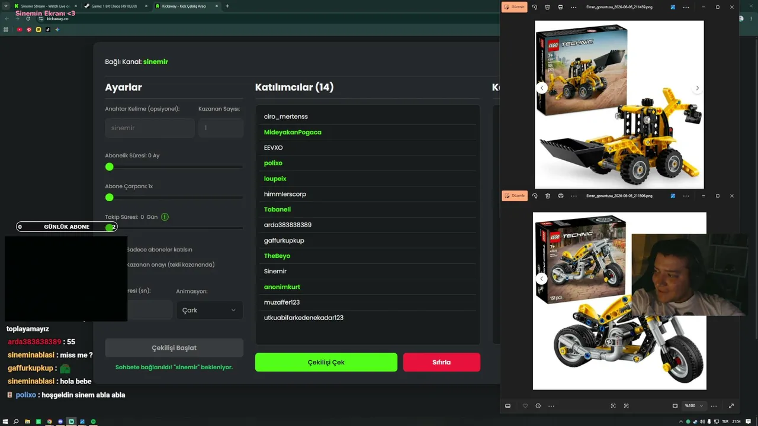Image resolution: width=758 pixels, height=426 pixels.
Task: Open the taskbar clock showing 21:54
Action: click(737, 421)
